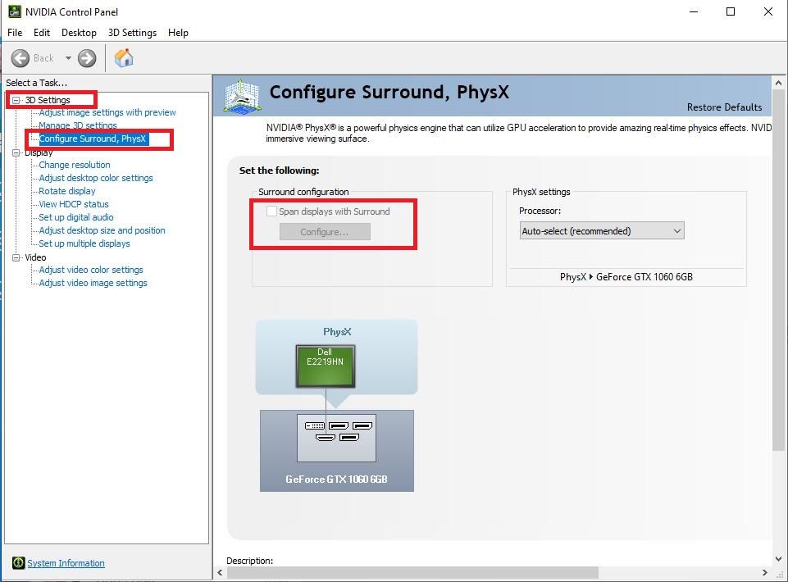Click the vertical scrollbar down arrow

click(x=778, y=558)
